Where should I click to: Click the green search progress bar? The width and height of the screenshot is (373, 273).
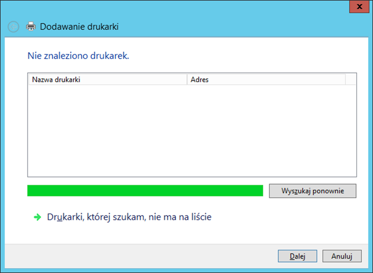pos(145,191)
